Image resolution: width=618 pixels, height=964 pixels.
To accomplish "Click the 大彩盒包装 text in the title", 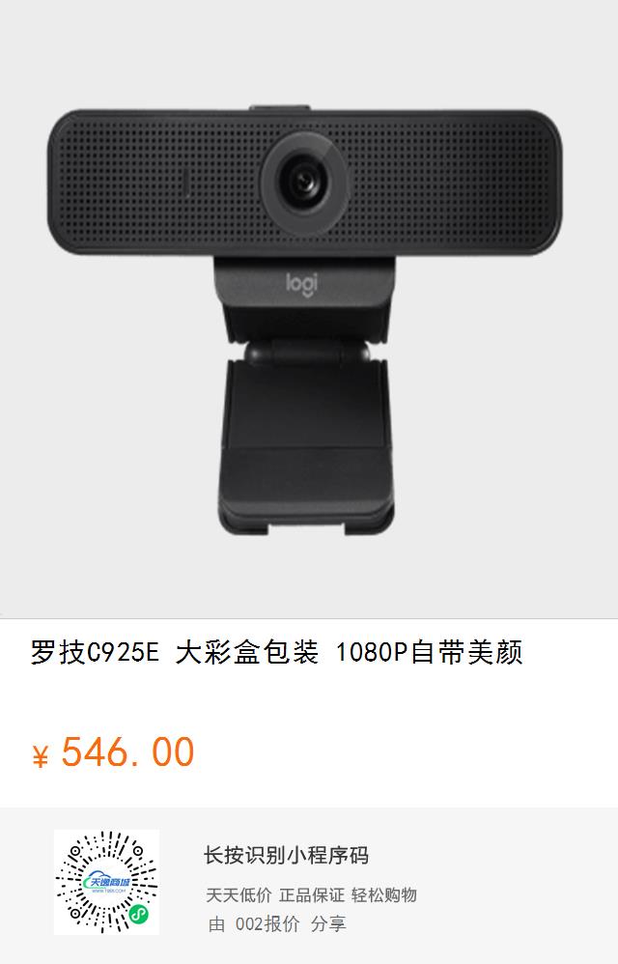I will (x=247, y=652).
